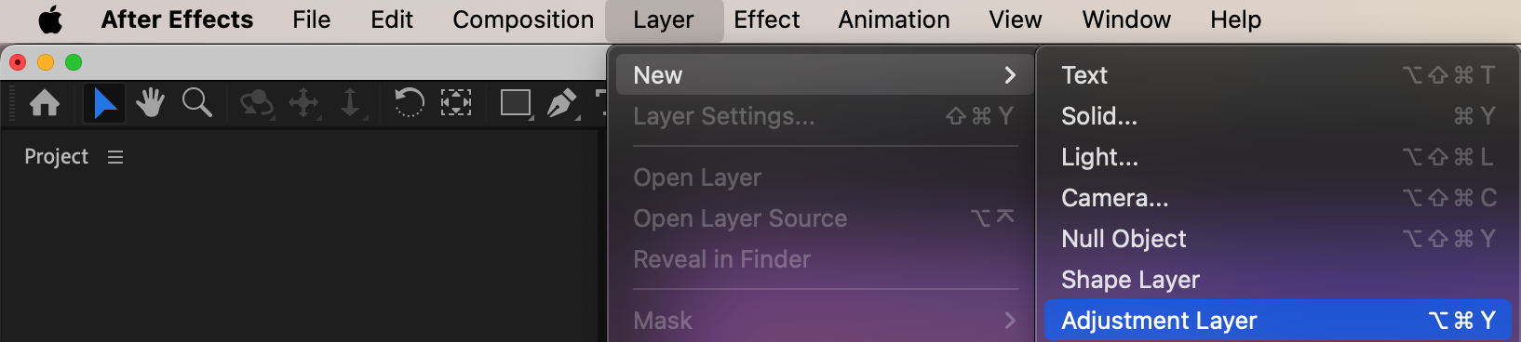Open the Project panel hamburger menu
The height and width of the screenshot is (342, 1521).
pyautogui.click(x=115, y=157)
